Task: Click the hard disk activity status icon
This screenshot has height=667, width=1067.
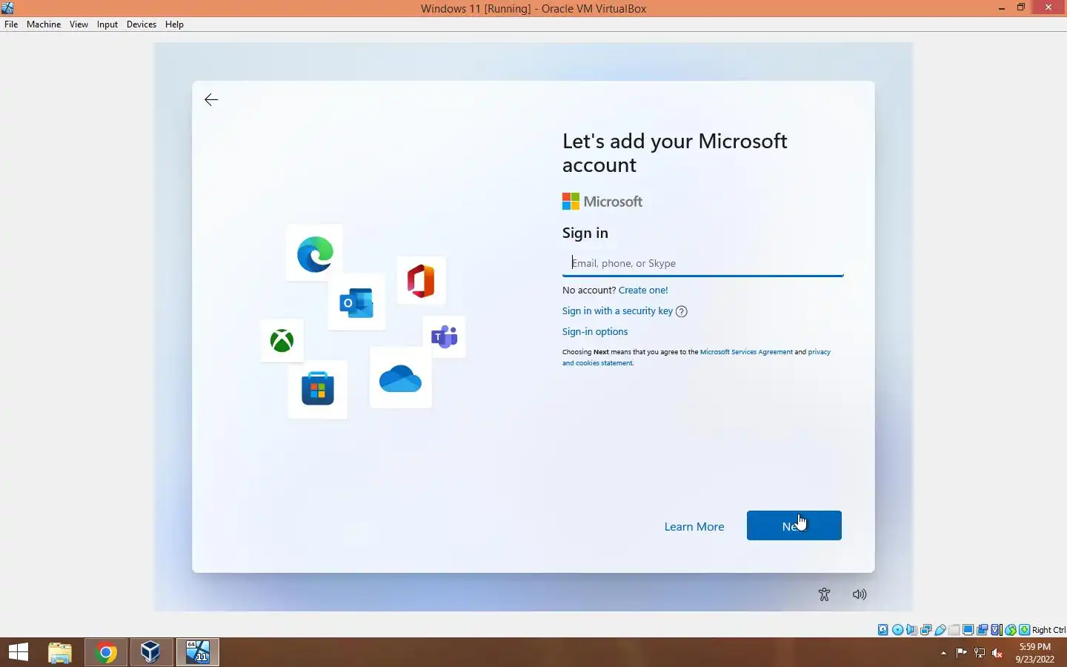Action: click(x=882, y=630)
